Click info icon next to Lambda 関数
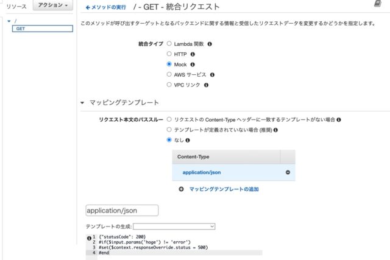390x260 pixels. pos(210,44)
